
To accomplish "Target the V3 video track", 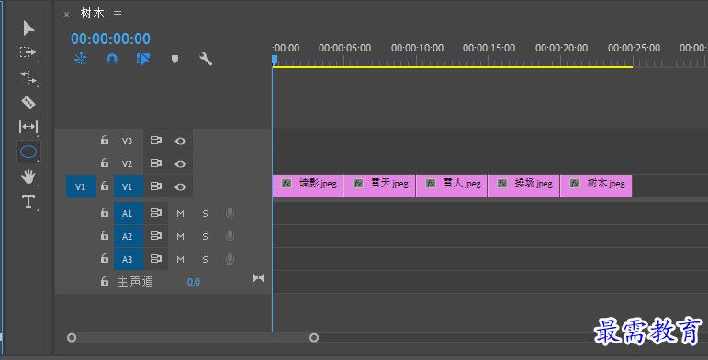I will (128, 141).
